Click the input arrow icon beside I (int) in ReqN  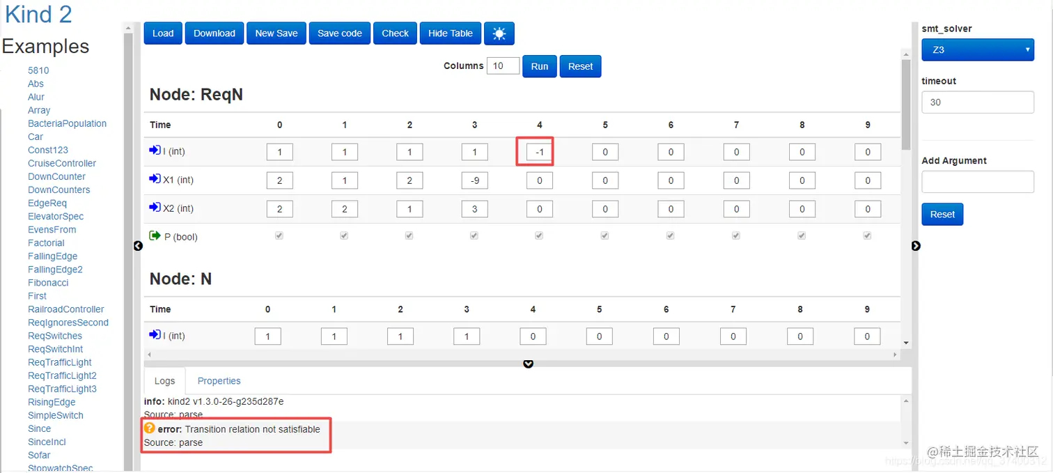coord(155,150)
